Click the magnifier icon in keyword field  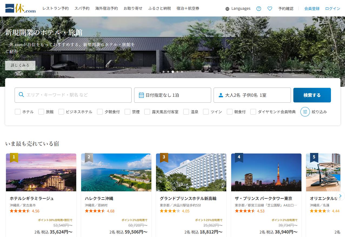[21, 95]
